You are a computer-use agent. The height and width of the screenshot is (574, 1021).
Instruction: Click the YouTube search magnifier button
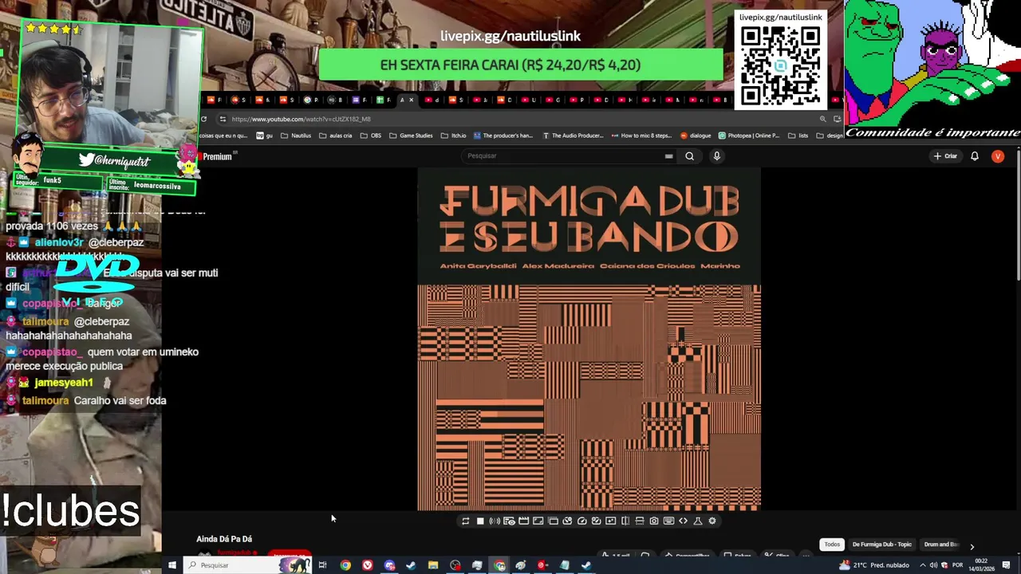(689, 156)
